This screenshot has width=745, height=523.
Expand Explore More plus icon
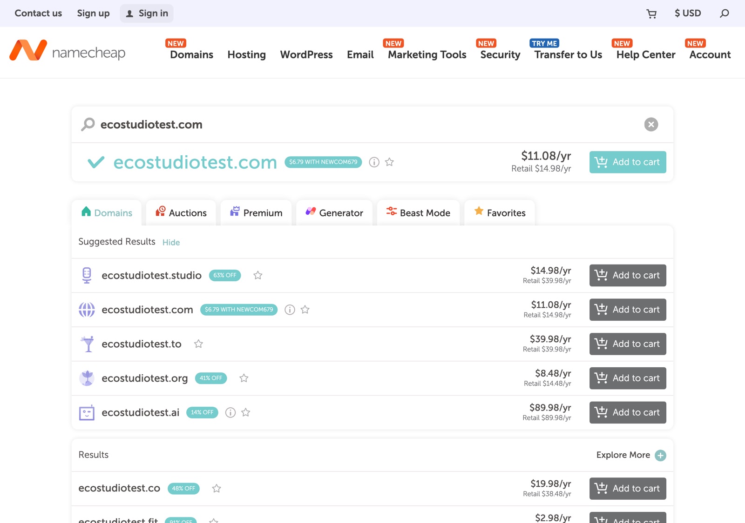(660, 456)
